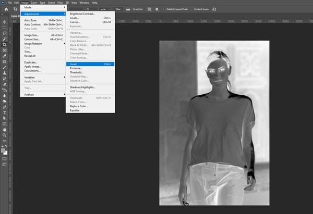Apply Auto Tone

(x=43, y=20)
